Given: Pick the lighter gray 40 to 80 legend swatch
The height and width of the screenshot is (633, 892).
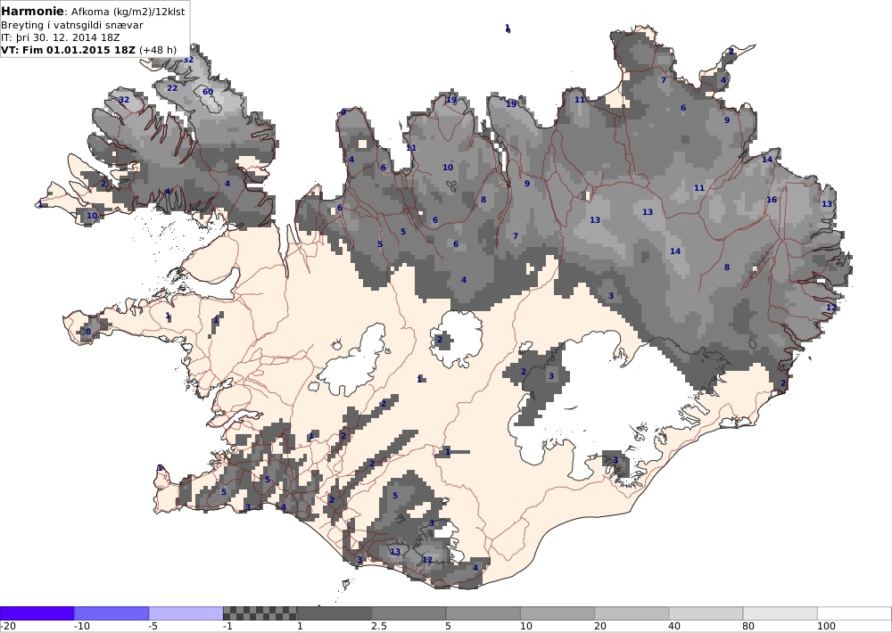Looking at the screenshot, I should 706,613.
